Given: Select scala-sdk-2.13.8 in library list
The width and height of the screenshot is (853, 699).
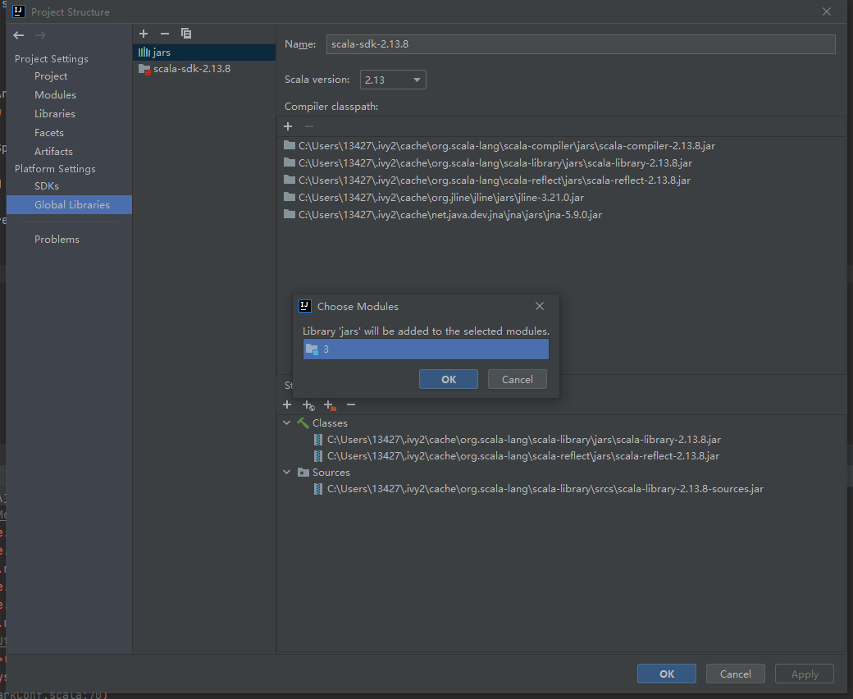Looking at the screenshot, I should tap(191, 69).
